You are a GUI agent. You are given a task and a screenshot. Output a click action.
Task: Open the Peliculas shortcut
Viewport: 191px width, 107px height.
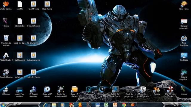coord(102,91)
